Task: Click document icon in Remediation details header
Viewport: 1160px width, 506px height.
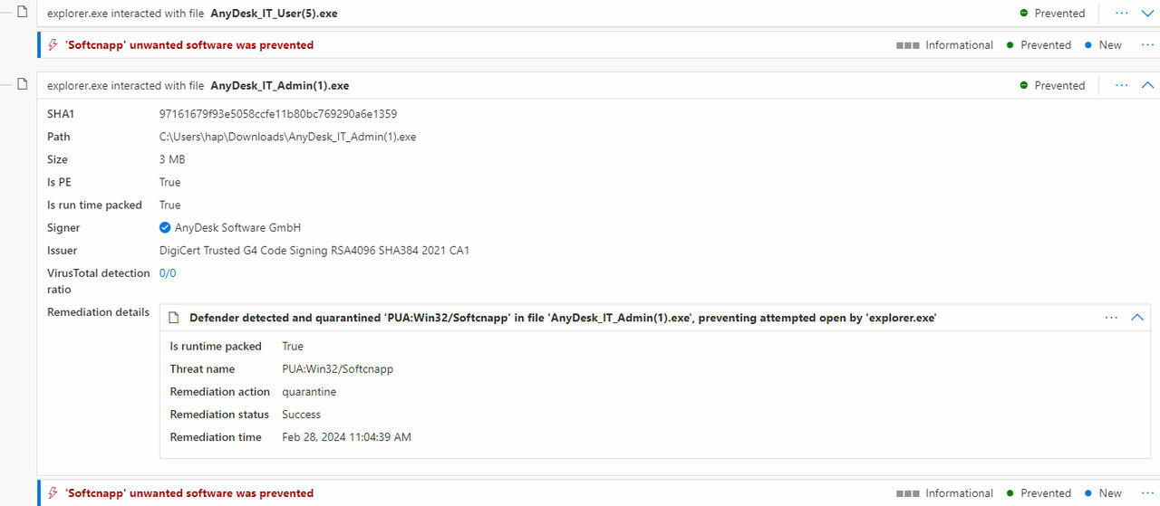Action: pos(175,318)
